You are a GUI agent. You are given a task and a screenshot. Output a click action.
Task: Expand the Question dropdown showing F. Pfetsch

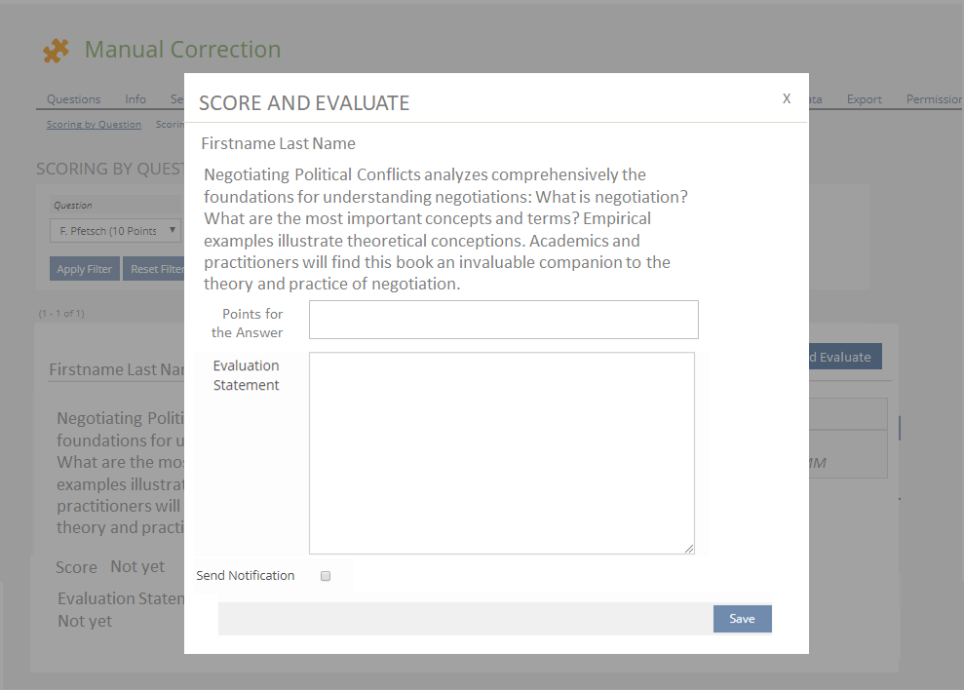pyautogui.click(x=116, y=230)
